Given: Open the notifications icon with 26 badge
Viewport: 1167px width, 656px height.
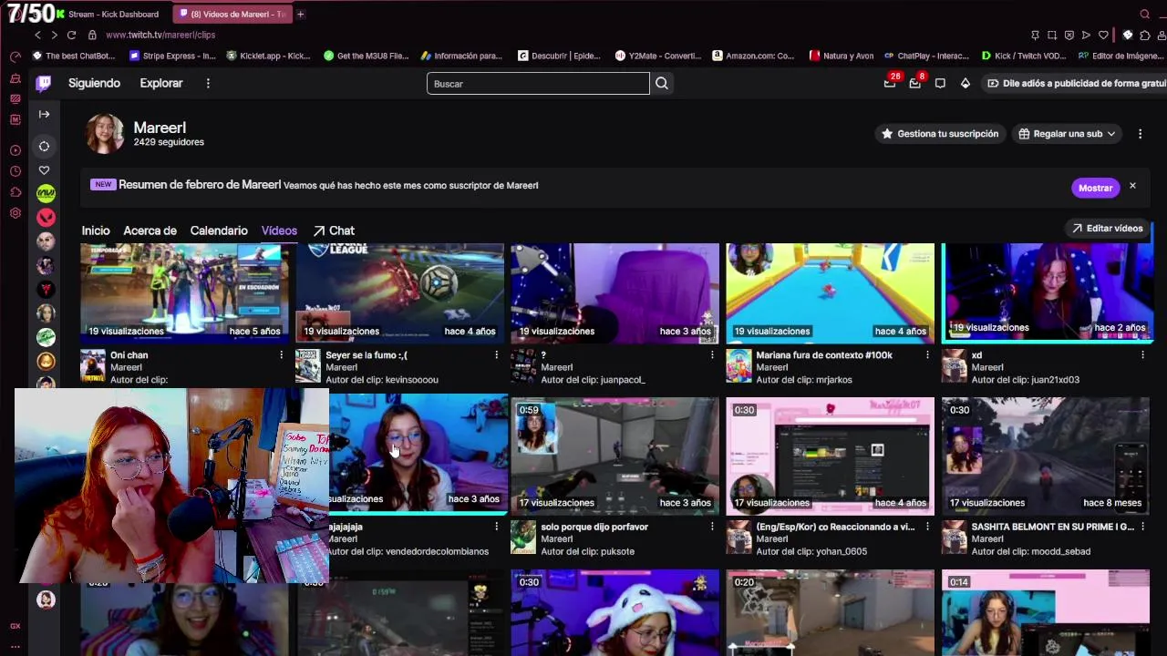Looking at the screenshot, I should [890, 83].
